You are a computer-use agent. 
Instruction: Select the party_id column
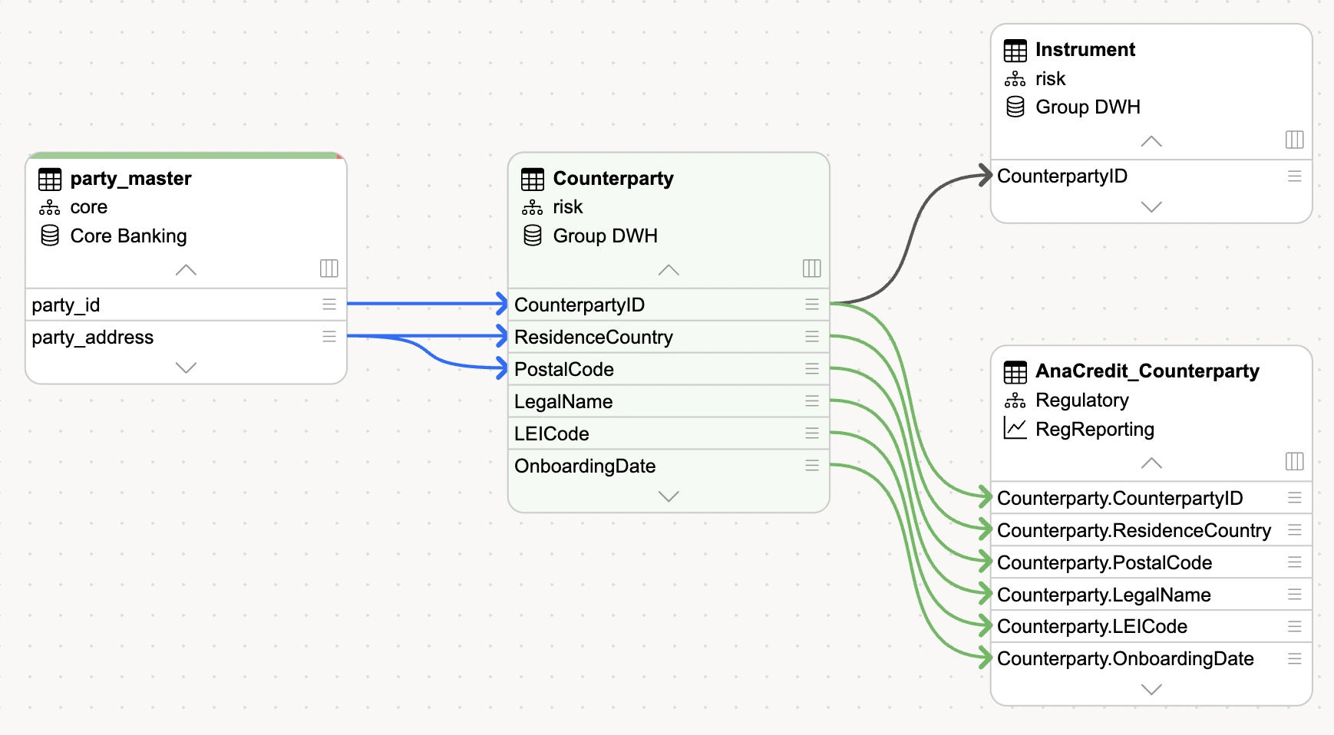(x=186, y=305)
